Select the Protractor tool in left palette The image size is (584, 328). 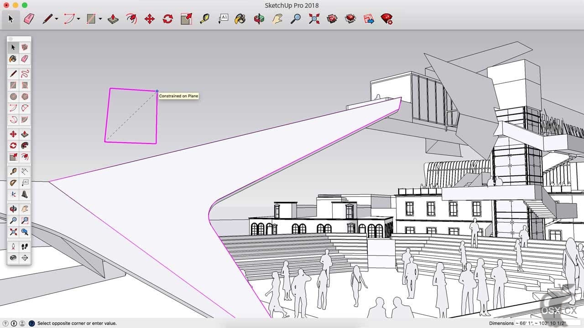click(13, 183)
